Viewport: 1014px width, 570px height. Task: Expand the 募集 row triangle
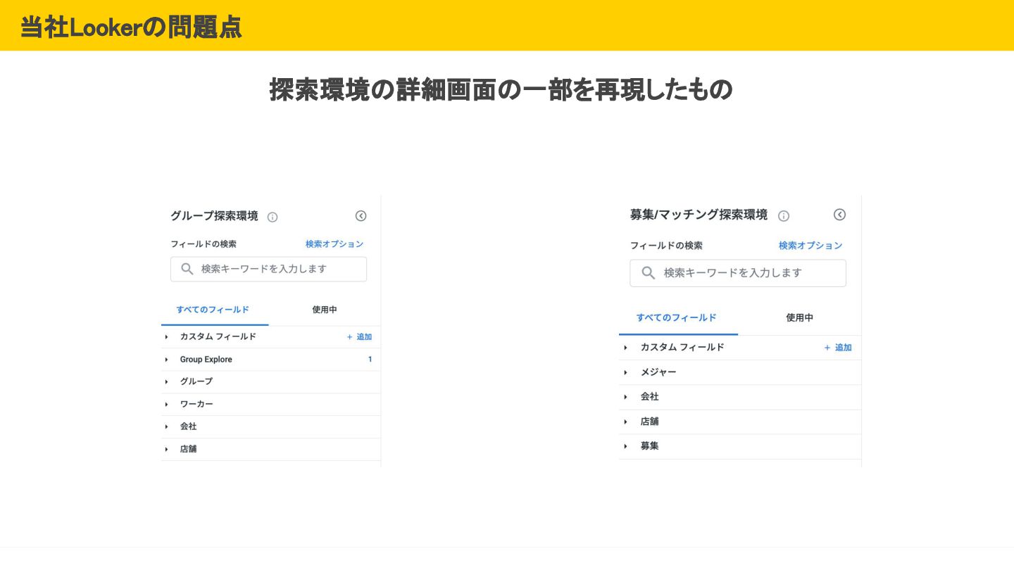point(625,446)
